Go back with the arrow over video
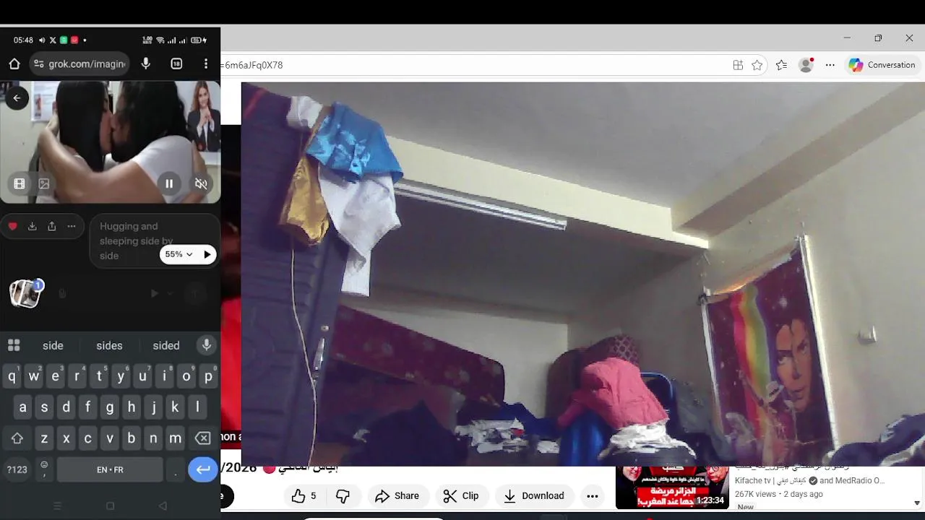Screen dimensions: 925x520 17,98
